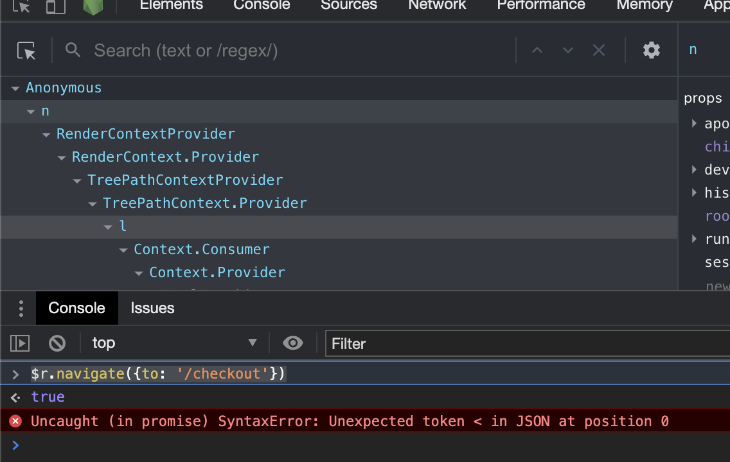Collapse Context.Consumer arrow

click(x=123, y=250)
